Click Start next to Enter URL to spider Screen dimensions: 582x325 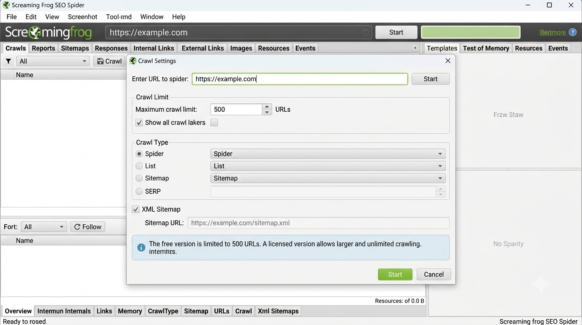(x=431, y=79)
